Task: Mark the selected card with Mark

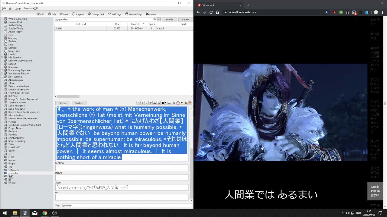Action: (64, 14)
